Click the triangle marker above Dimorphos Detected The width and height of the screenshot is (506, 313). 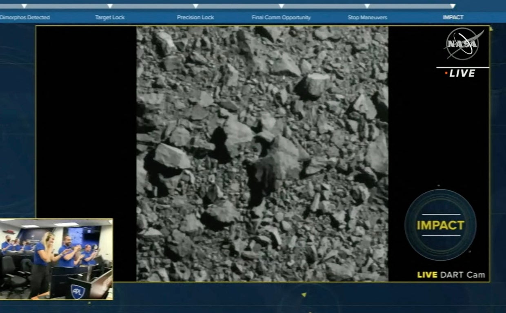(x=24, y=6)
